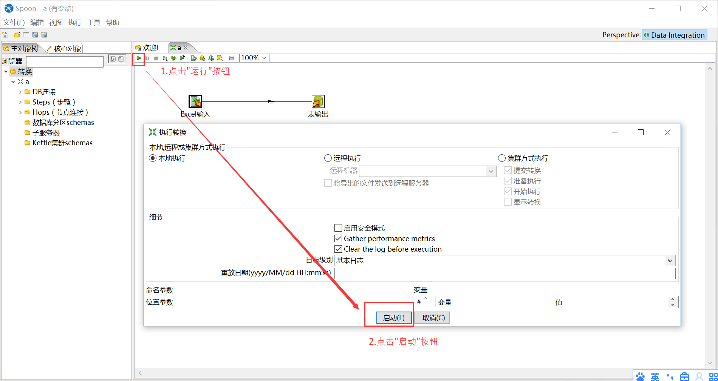This screenshot has height=381, width=718.
Task: Click the Save icon in main toolbar
Action: (x=35, y=35)
